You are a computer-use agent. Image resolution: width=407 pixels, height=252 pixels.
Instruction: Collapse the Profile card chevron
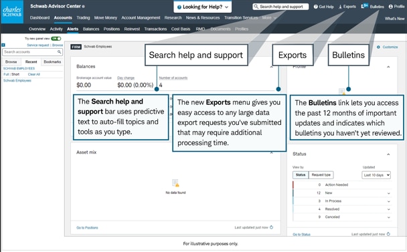(388, 67)
